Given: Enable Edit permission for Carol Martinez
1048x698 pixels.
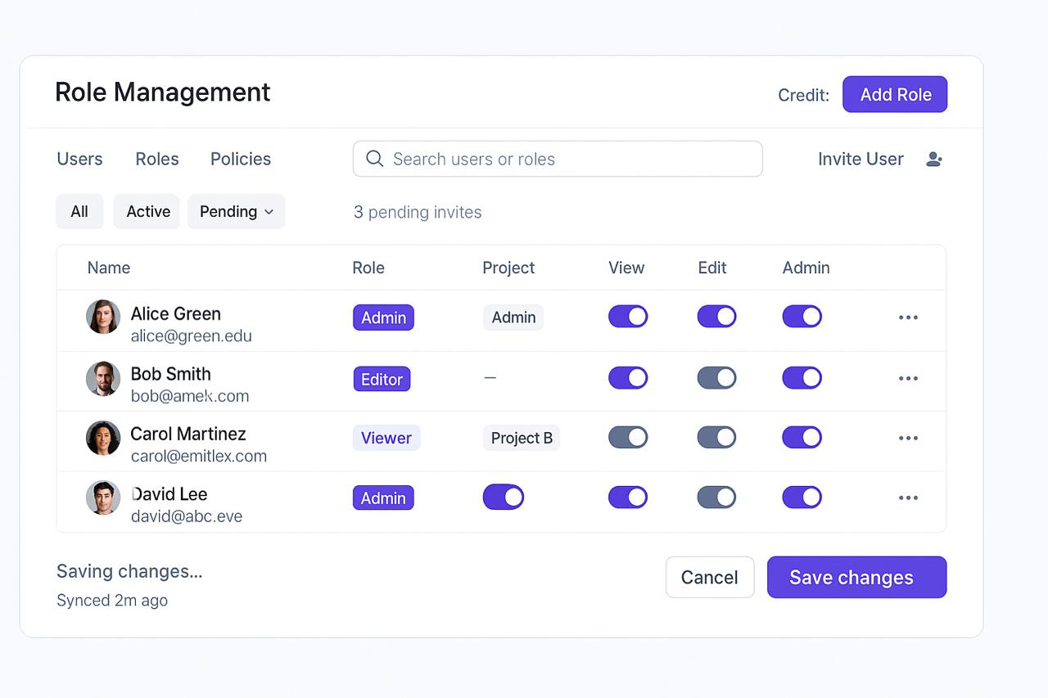Looking at the screenshot, I should coord(716,437).
